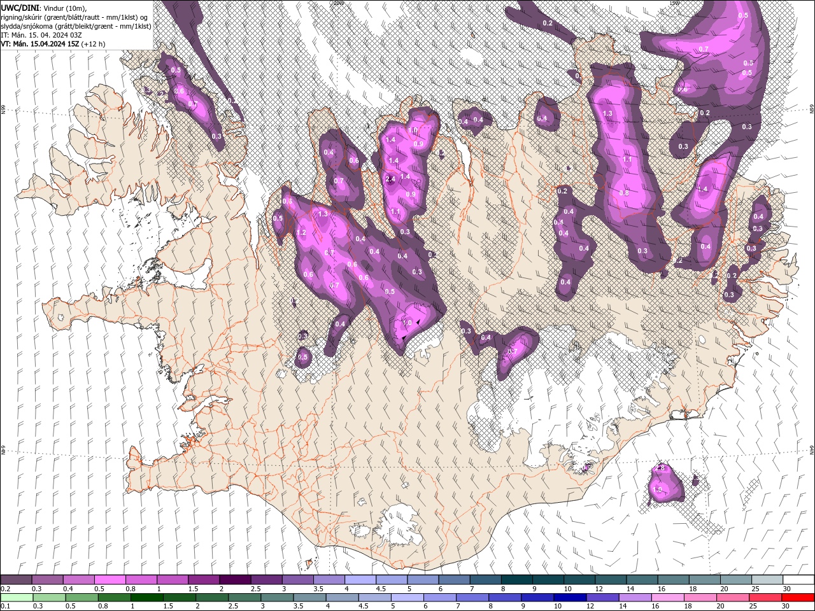The width and height of the screenshot is (815, 611).
Task: Click the snow scale swatch from 1 to 1.5
Action: coord(172,580)
